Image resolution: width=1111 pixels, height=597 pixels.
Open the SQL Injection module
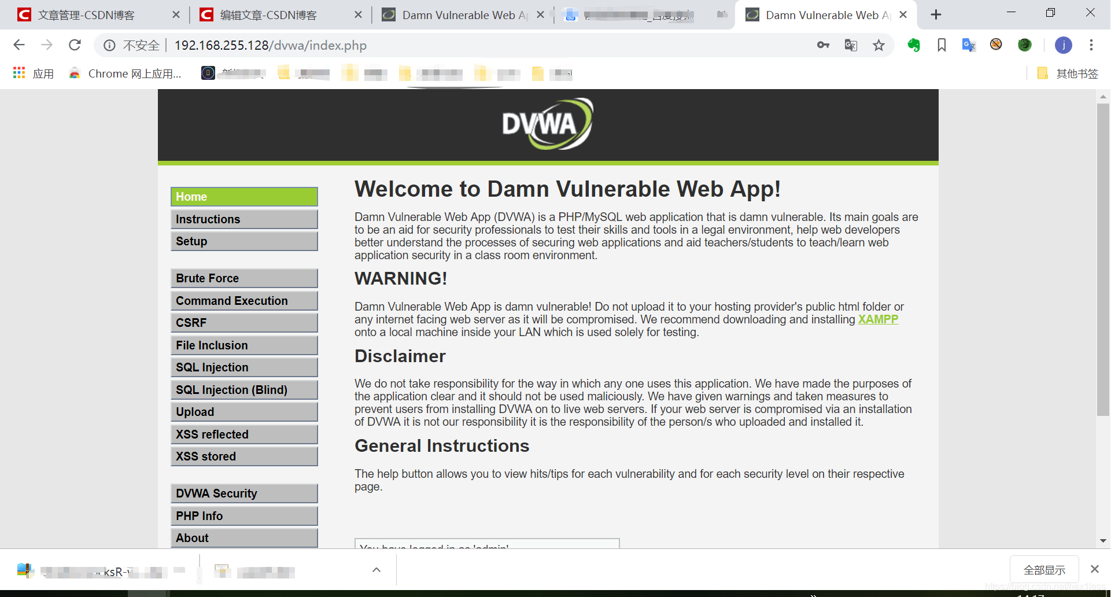coord(244,367)
